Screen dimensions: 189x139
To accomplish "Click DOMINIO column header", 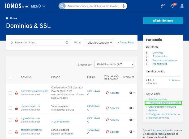I will [x=26, y=77].
